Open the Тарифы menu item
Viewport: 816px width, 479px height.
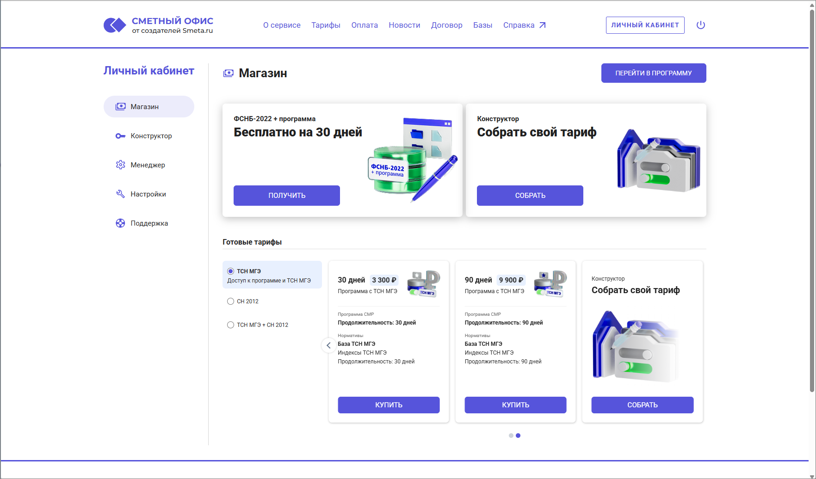[326, 25]
